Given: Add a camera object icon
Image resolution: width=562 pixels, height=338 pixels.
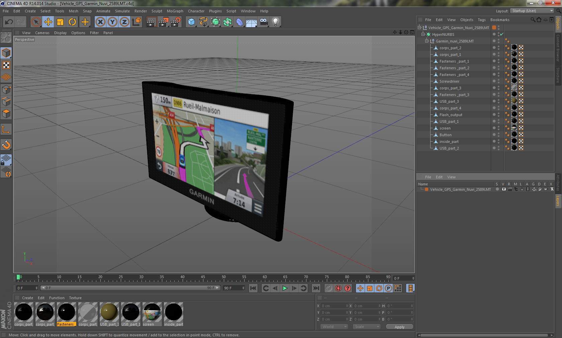Looking at the screenshot, I should [x=264, y=22].
